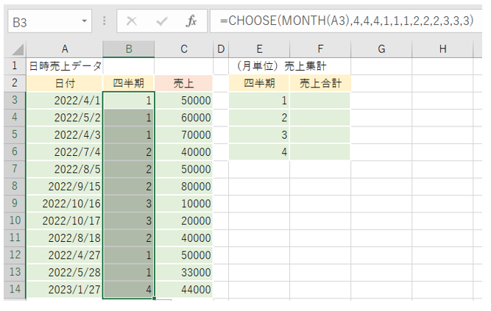Click the Select All corner triangle

pyautogui.click(x=16, y=50)
